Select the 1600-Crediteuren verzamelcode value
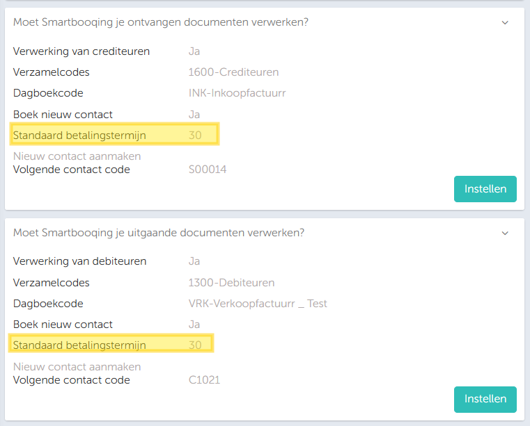This screenshot has height=426, width=530. (x=233, y=72)
